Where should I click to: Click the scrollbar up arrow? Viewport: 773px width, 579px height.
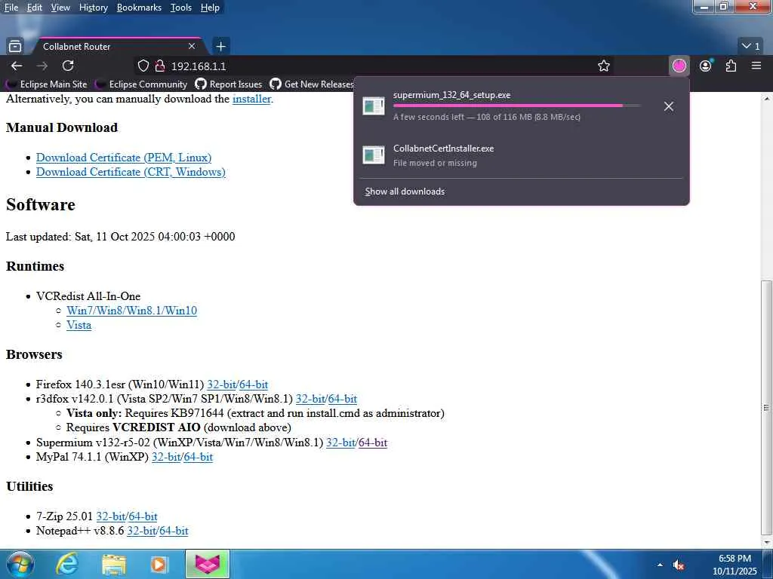[x=767, y=98]
